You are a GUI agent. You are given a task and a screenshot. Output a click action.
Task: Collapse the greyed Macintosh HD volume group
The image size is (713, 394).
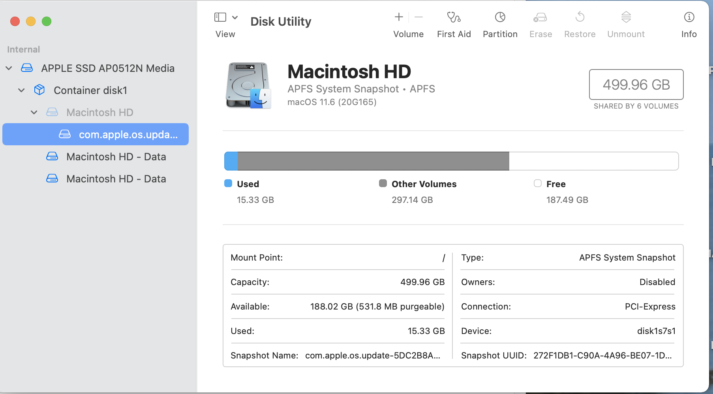pos(34,113)
